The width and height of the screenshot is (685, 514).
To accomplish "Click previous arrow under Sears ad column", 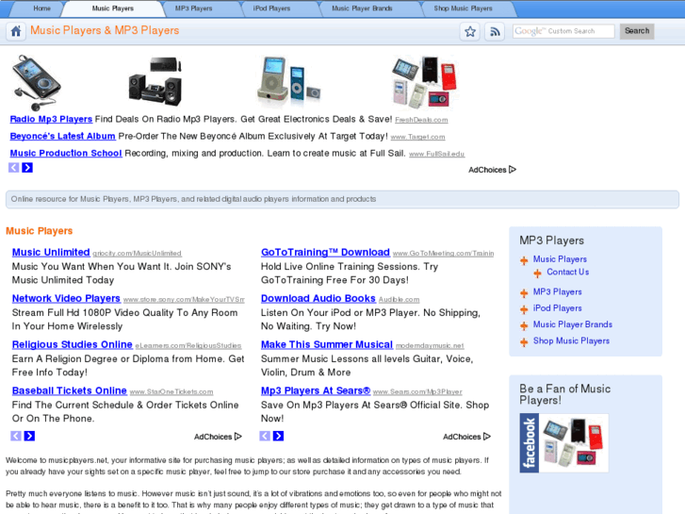I will tap(265, 436).
